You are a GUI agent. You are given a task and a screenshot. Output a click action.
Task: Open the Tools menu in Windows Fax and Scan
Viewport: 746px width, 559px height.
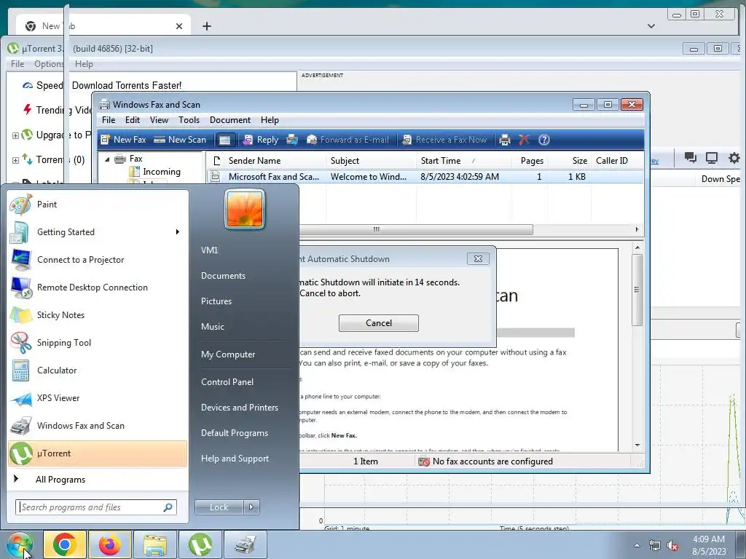[x=189, y=120]
